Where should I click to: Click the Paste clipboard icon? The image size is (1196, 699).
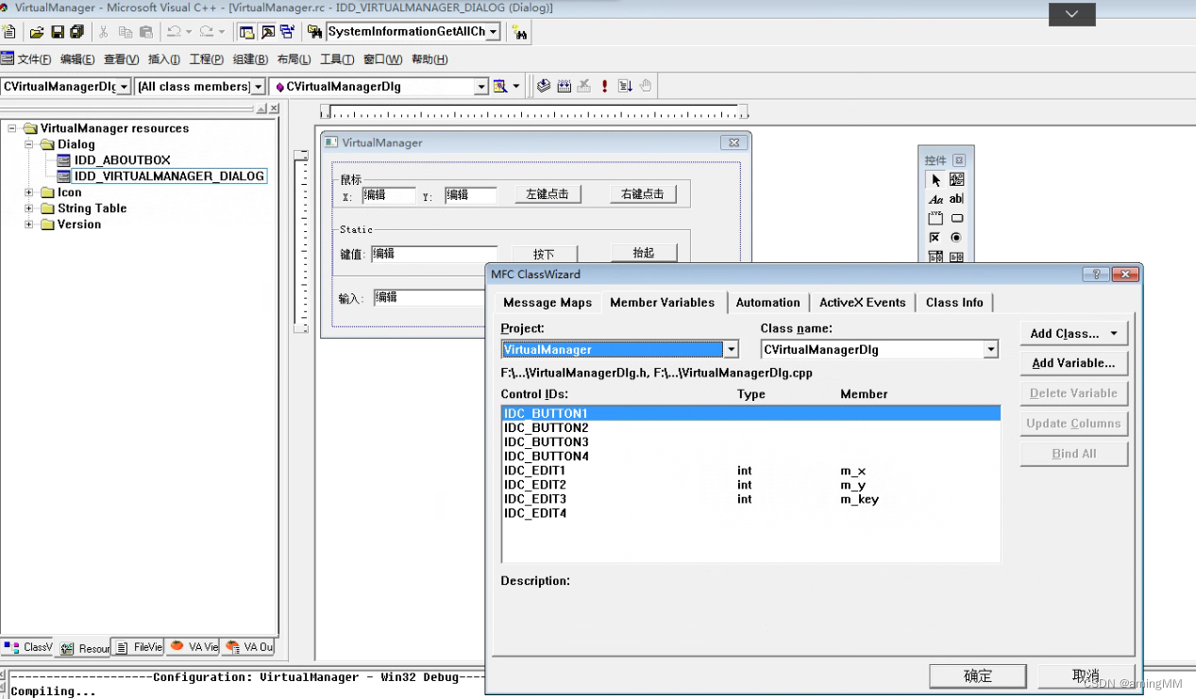(146, 32)
